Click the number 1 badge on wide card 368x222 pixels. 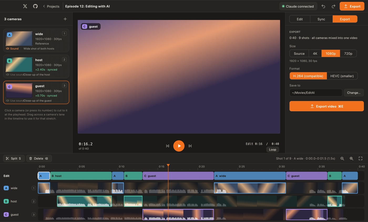tap(64, 33)
